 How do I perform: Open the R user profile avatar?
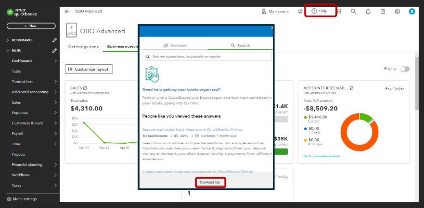(x=412, y=12)
